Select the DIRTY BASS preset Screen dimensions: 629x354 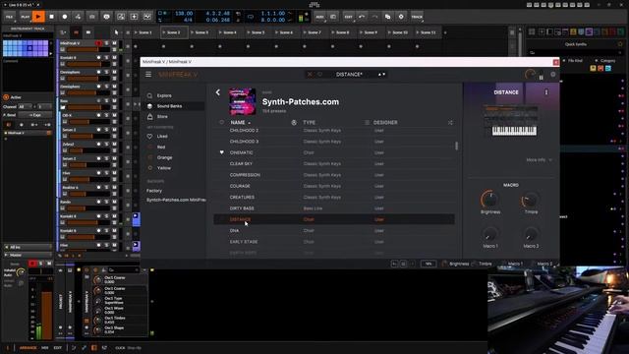coord(334,208)
